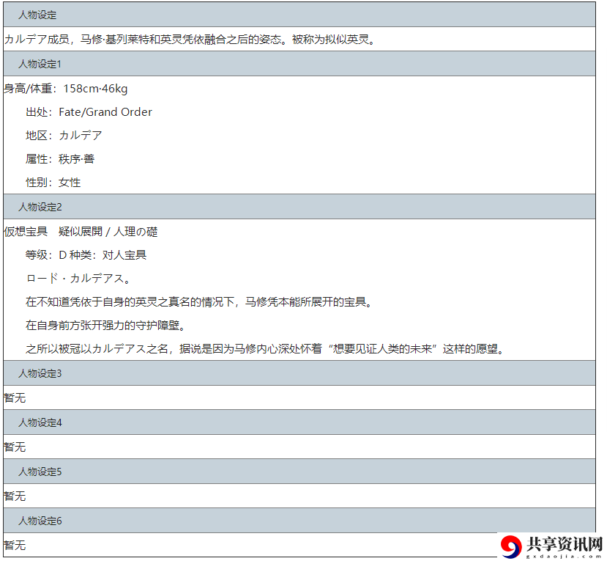The image size is (607, 561).
Task: Click the '等级：D 种类：对人宝具' line
Action: click(86, 254)
